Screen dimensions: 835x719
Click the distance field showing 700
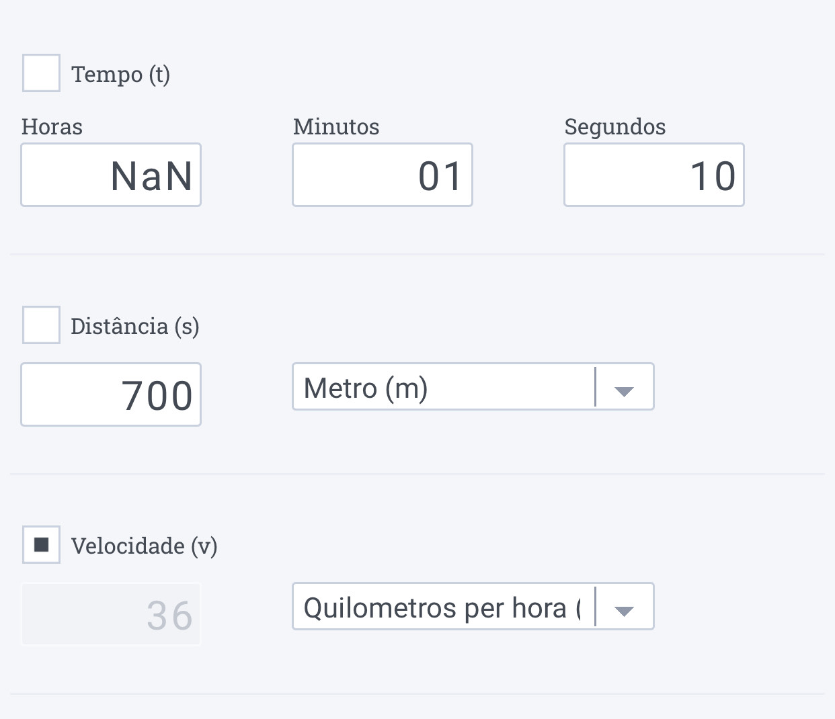(111, 394)
